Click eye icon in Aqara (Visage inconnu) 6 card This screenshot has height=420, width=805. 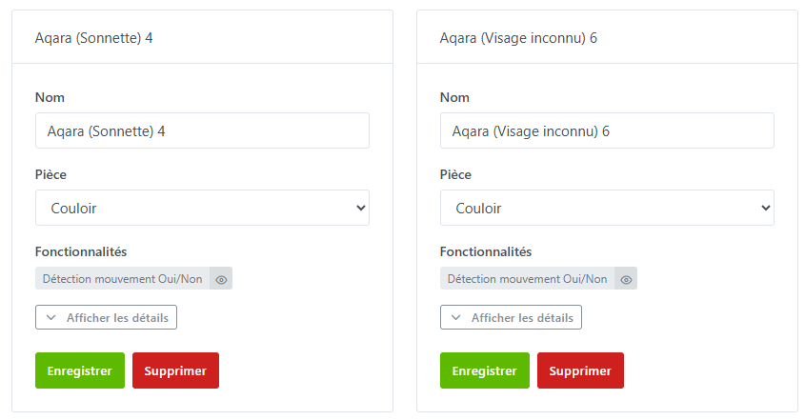coord(626,279)
